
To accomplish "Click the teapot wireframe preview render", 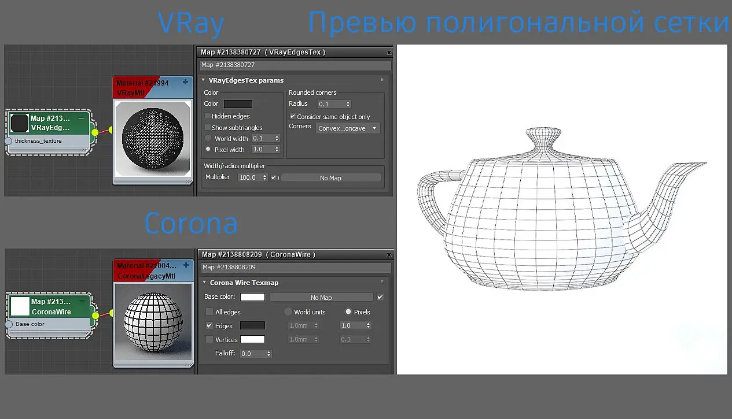I will click(x=562, y=210).
